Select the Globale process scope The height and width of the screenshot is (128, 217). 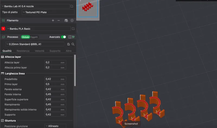[25, 37]
